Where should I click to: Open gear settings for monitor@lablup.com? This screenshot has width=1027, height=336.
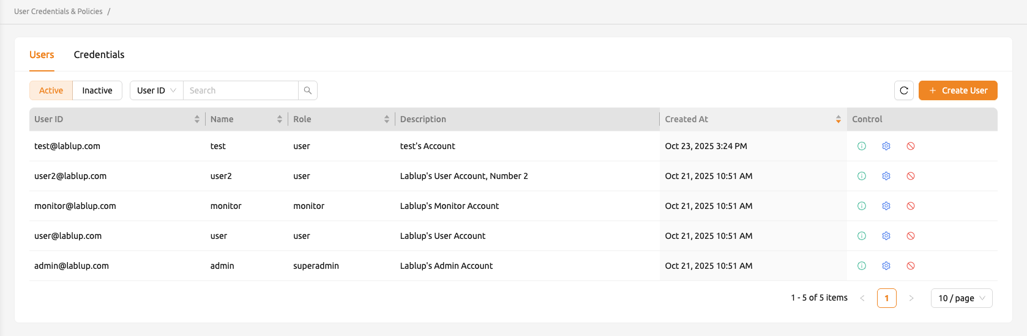point(886,206)
